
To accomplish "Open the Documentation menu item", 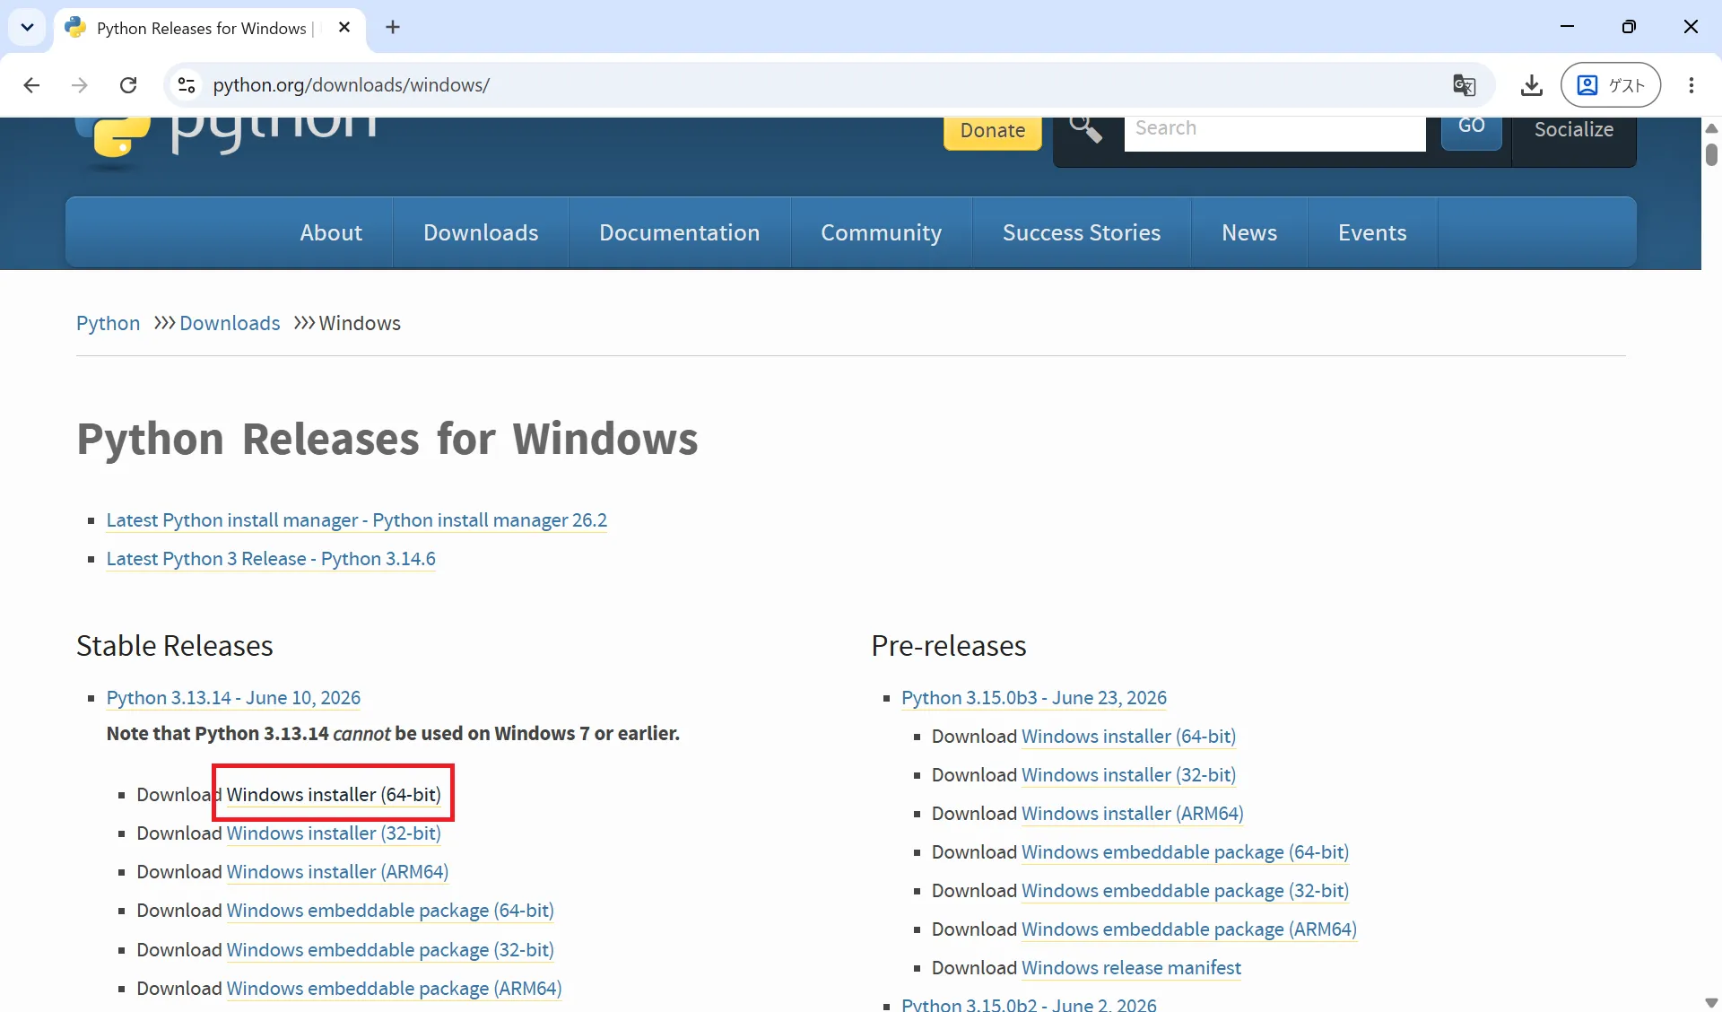I will [x=680, y=232].
